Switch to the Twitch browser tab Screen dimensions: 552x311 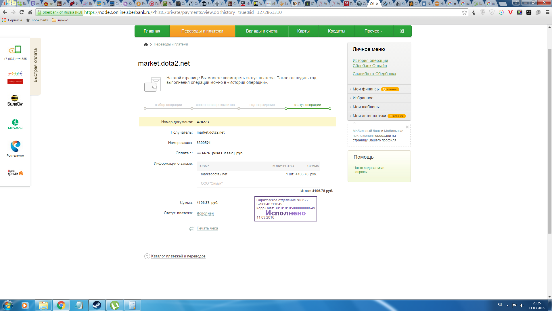pyautogui.click(x=35, y=4)
